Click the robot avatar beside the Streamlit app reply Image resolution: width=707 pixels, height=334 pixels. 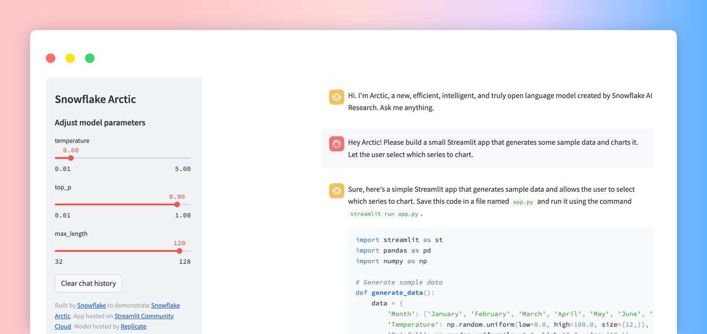[x=337, y=191]
